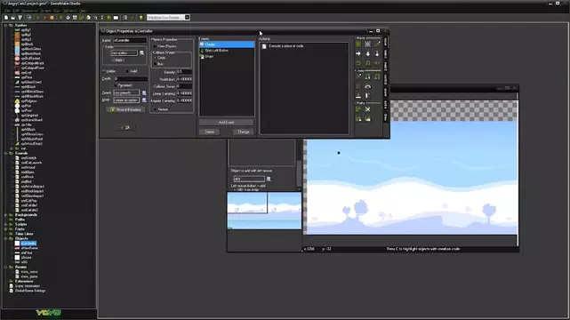This screenshot has width=570, height=320.
Task: Select the Move Fixed arrows action icon
Action: (x=358, y=44)
